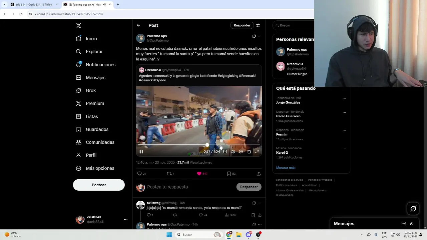Click Responder button at post header
The width and height of the screenshot is (427, 240).
[242, 25]
